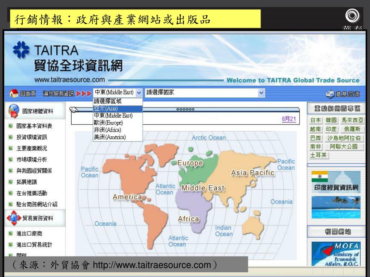The width and height of the screenshot is (370, 277).
Task: Click the satellite icon on the news ticker
Action: [x=74, y=110]
